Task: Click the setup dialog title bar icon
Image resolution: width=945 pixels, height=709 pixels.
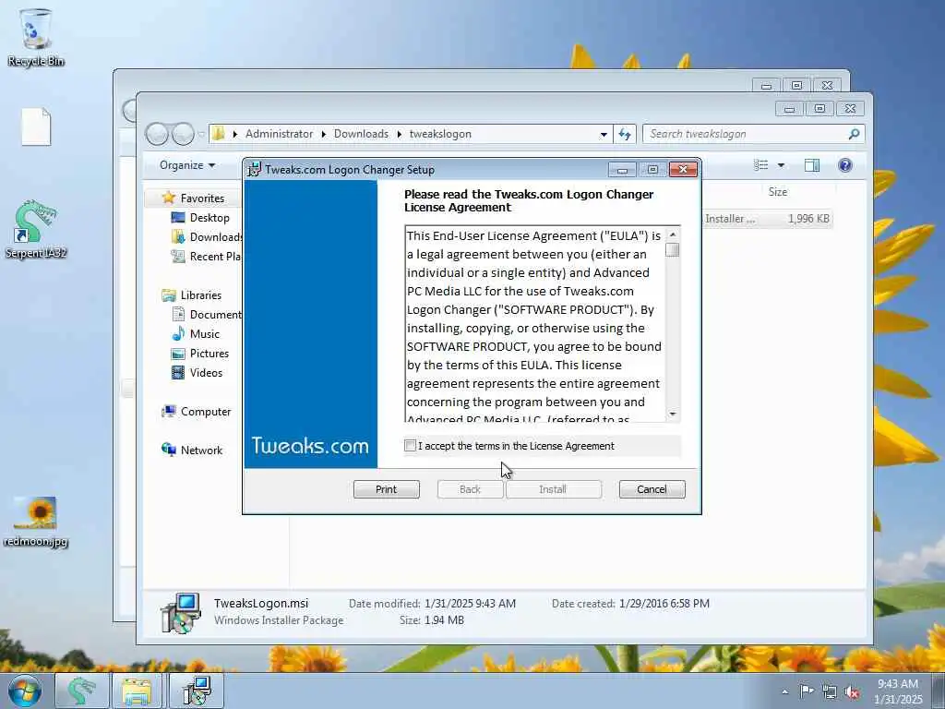Action: [x=255, y=170]
